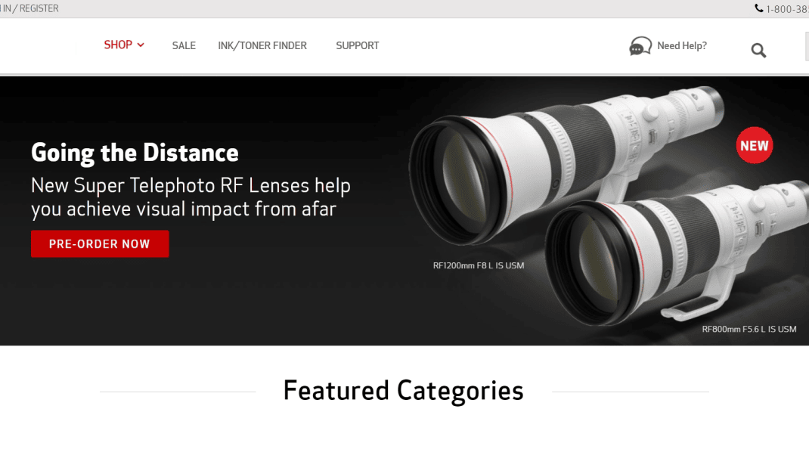The image size is (809, 471).
Task: Click the magnifying glass search icon
Action: click(758, 50)
